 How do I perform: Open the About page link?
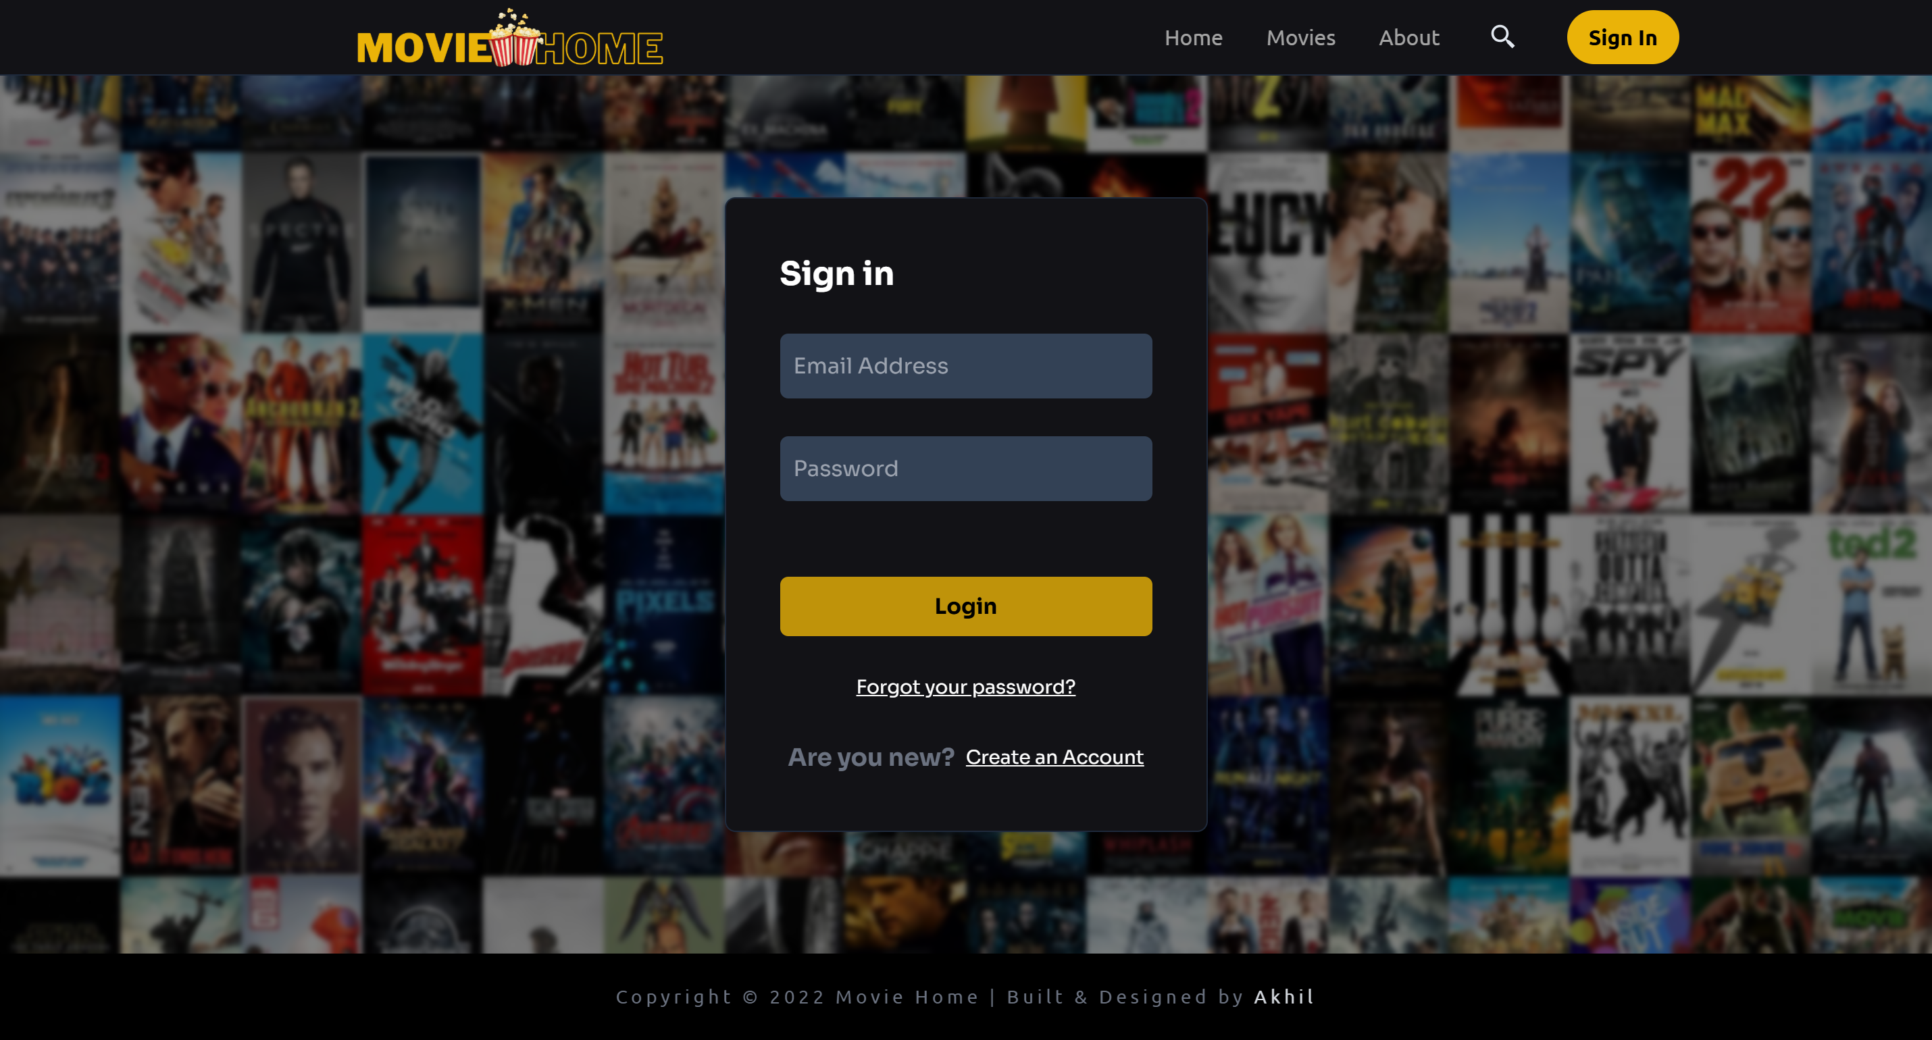tap(1408, 38)
